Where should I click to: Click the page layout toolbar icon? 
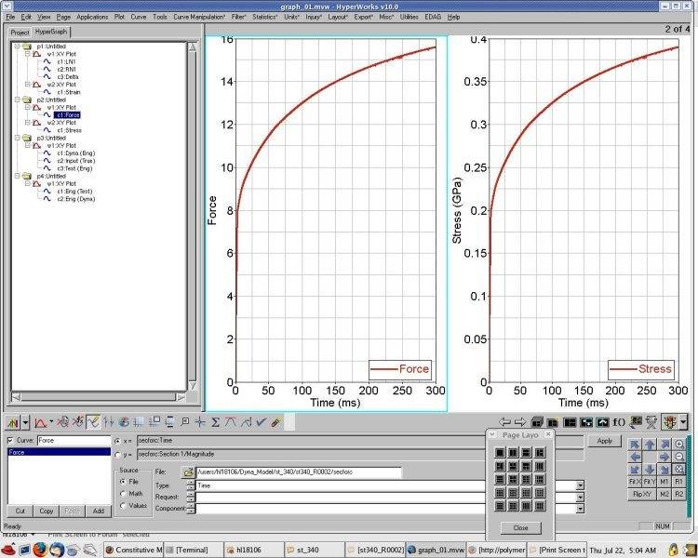click(x=570, y=422)
